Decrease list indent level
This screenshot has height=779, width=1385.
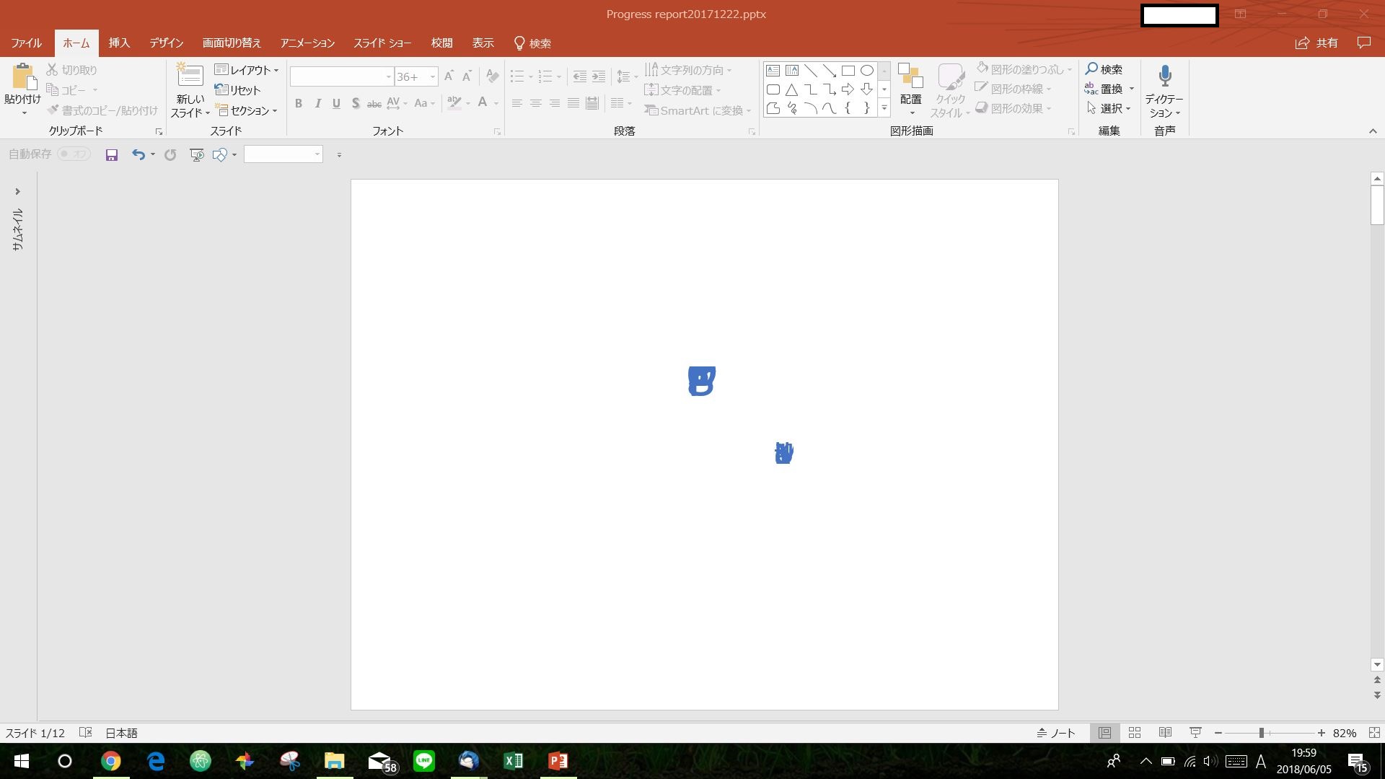579,76
